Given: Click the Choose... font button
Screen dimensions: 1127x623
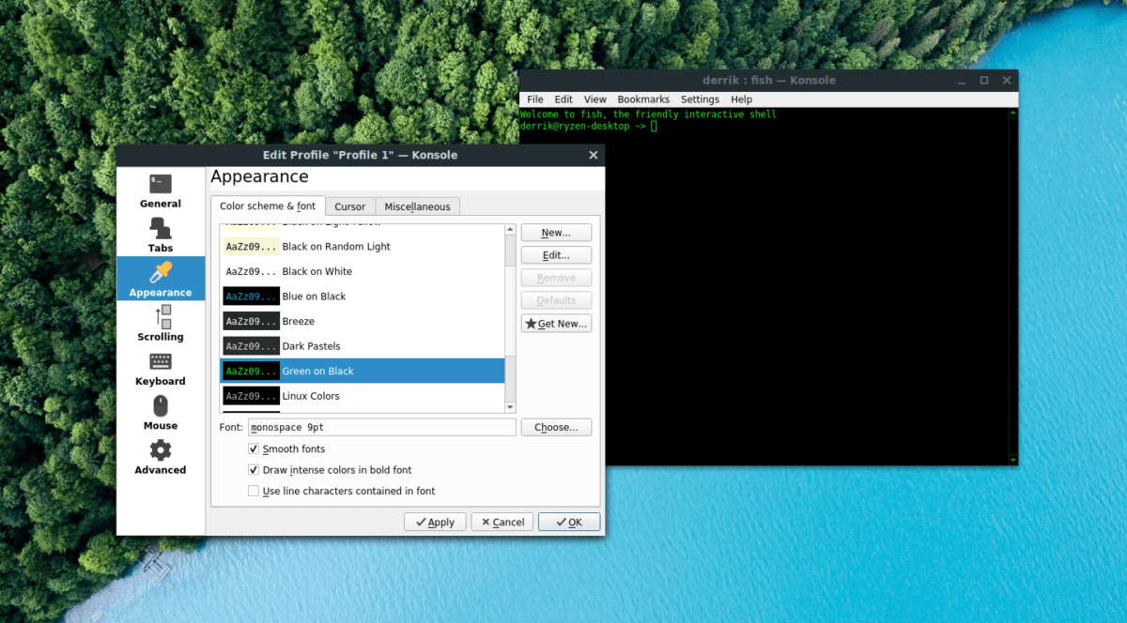Looking at the screenshot, I should (556, 428).
